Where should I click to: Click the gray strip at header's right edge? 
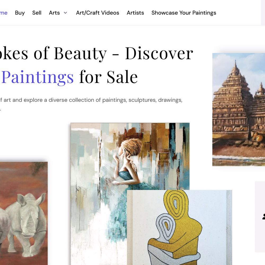[263, 12]
